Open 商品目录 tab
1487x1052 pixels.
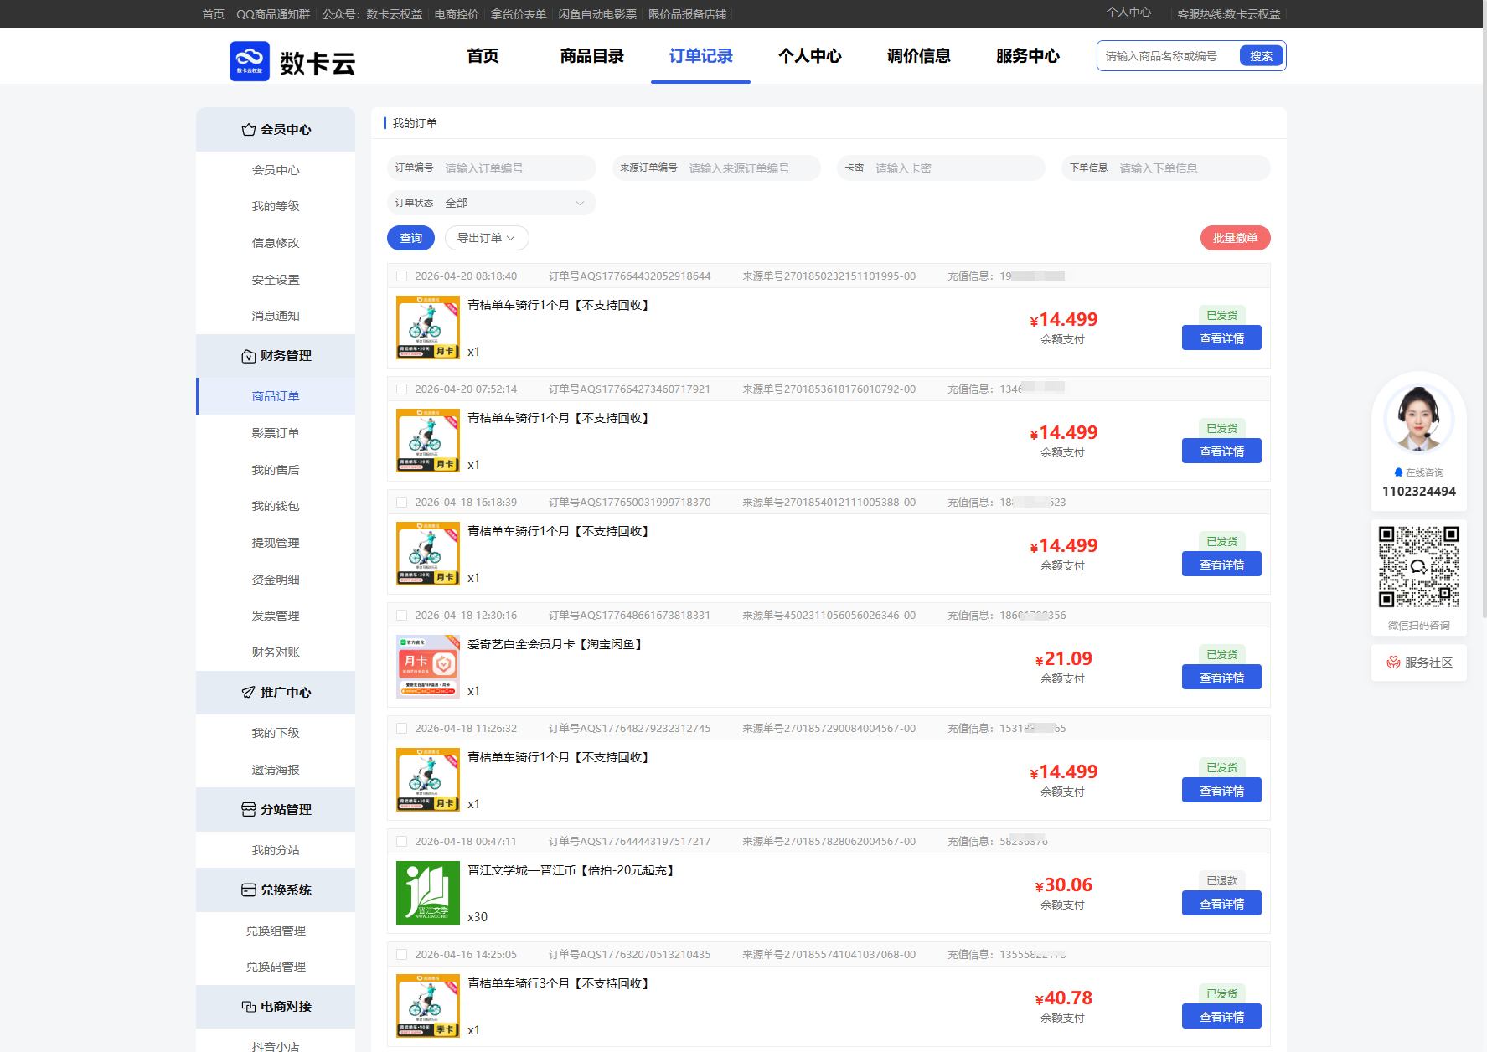[x=592, y=56]
